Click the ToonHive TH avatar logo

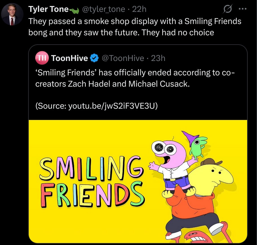42,58
